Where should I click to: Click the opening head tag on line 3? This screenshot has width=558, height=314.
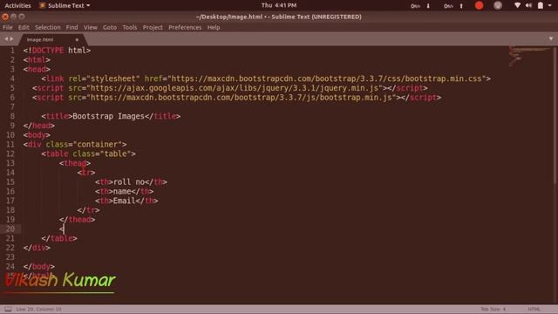click(x=37, y=69)
